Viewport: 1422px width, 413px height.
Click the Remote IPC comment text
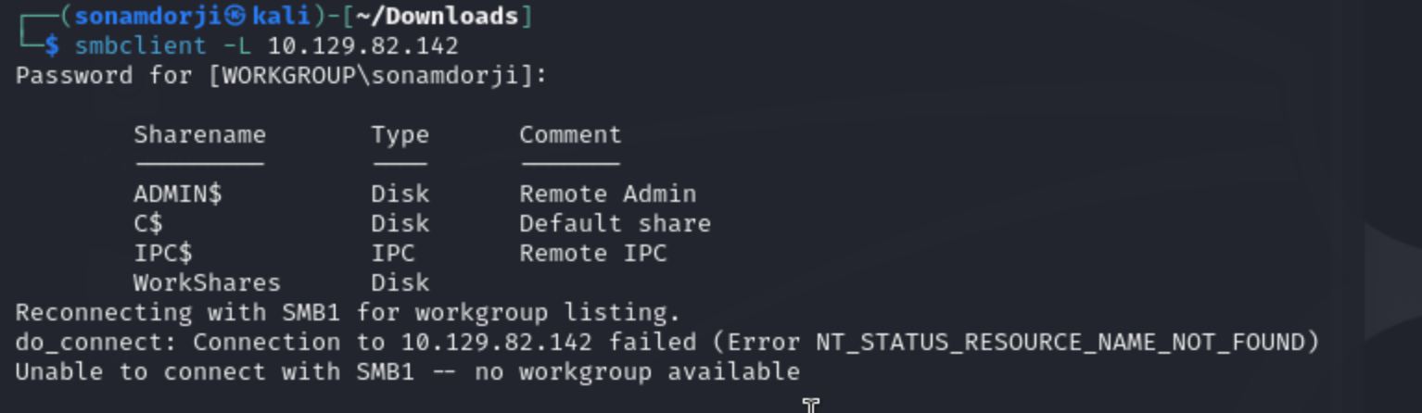(x=592, y=253)
